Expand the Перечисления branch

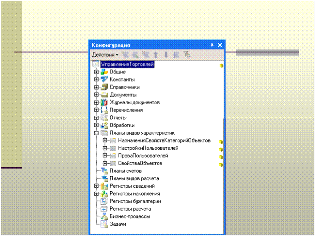pyautogui.click(x=96, y=110)
